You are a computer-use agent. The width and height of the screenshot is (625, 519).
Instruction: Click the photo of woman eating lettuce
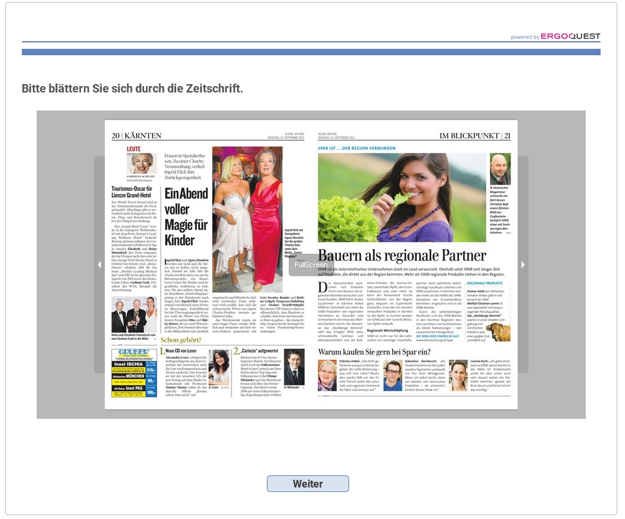pos(401,198)
